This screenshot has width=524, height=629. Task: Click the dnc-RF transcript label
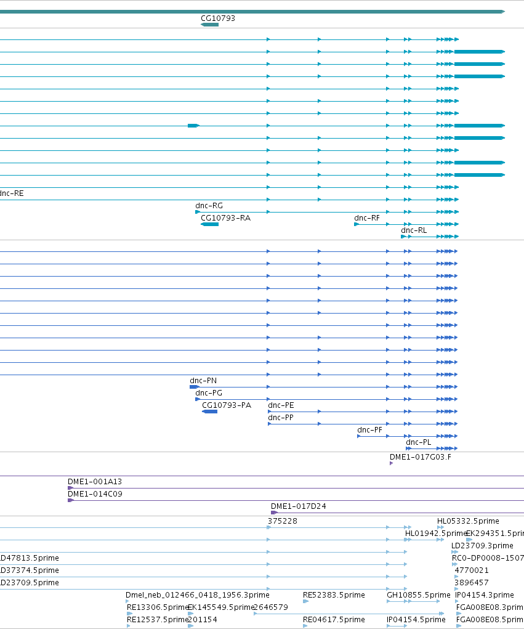(x=367, y=218)
